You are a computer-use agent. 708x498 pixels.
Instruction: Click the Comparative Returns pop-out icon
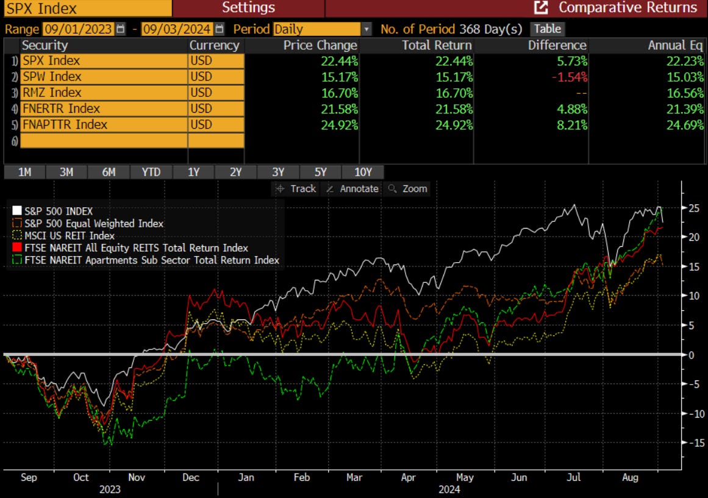coord(540,7)
